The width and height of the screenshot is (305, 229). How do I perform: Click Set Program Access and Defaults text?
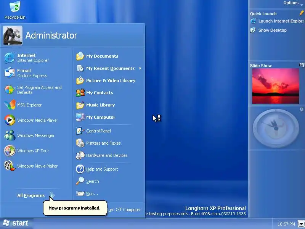pyautogui.click(x=39, y=90)
